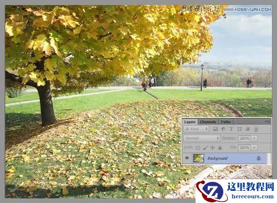Screen dimensions: 277x203
Task: Switch to the Channels tab
Action: [x=208, y=122]
